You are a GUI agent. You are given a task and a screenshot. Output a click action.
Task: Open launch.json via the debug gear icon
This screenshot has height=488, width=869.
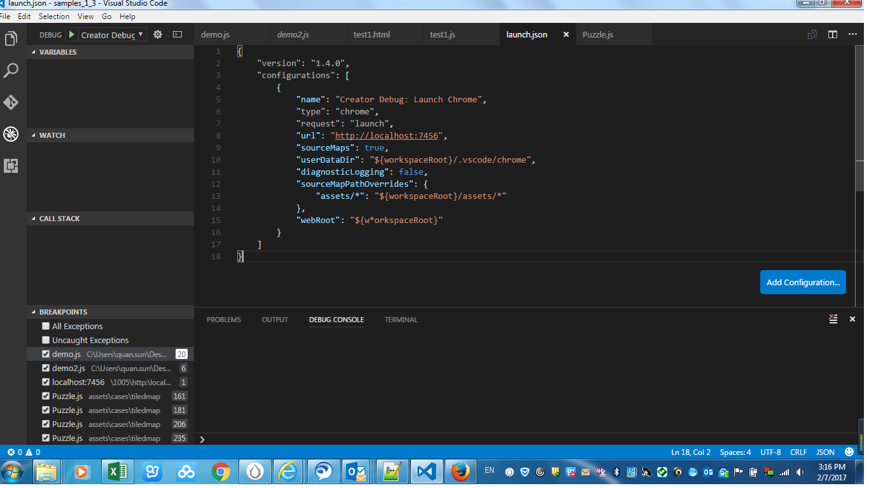158,35
